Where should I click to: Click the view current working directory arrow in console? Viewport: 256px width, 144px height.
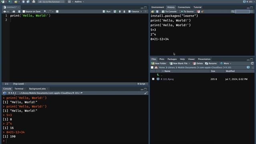point(82,93)
